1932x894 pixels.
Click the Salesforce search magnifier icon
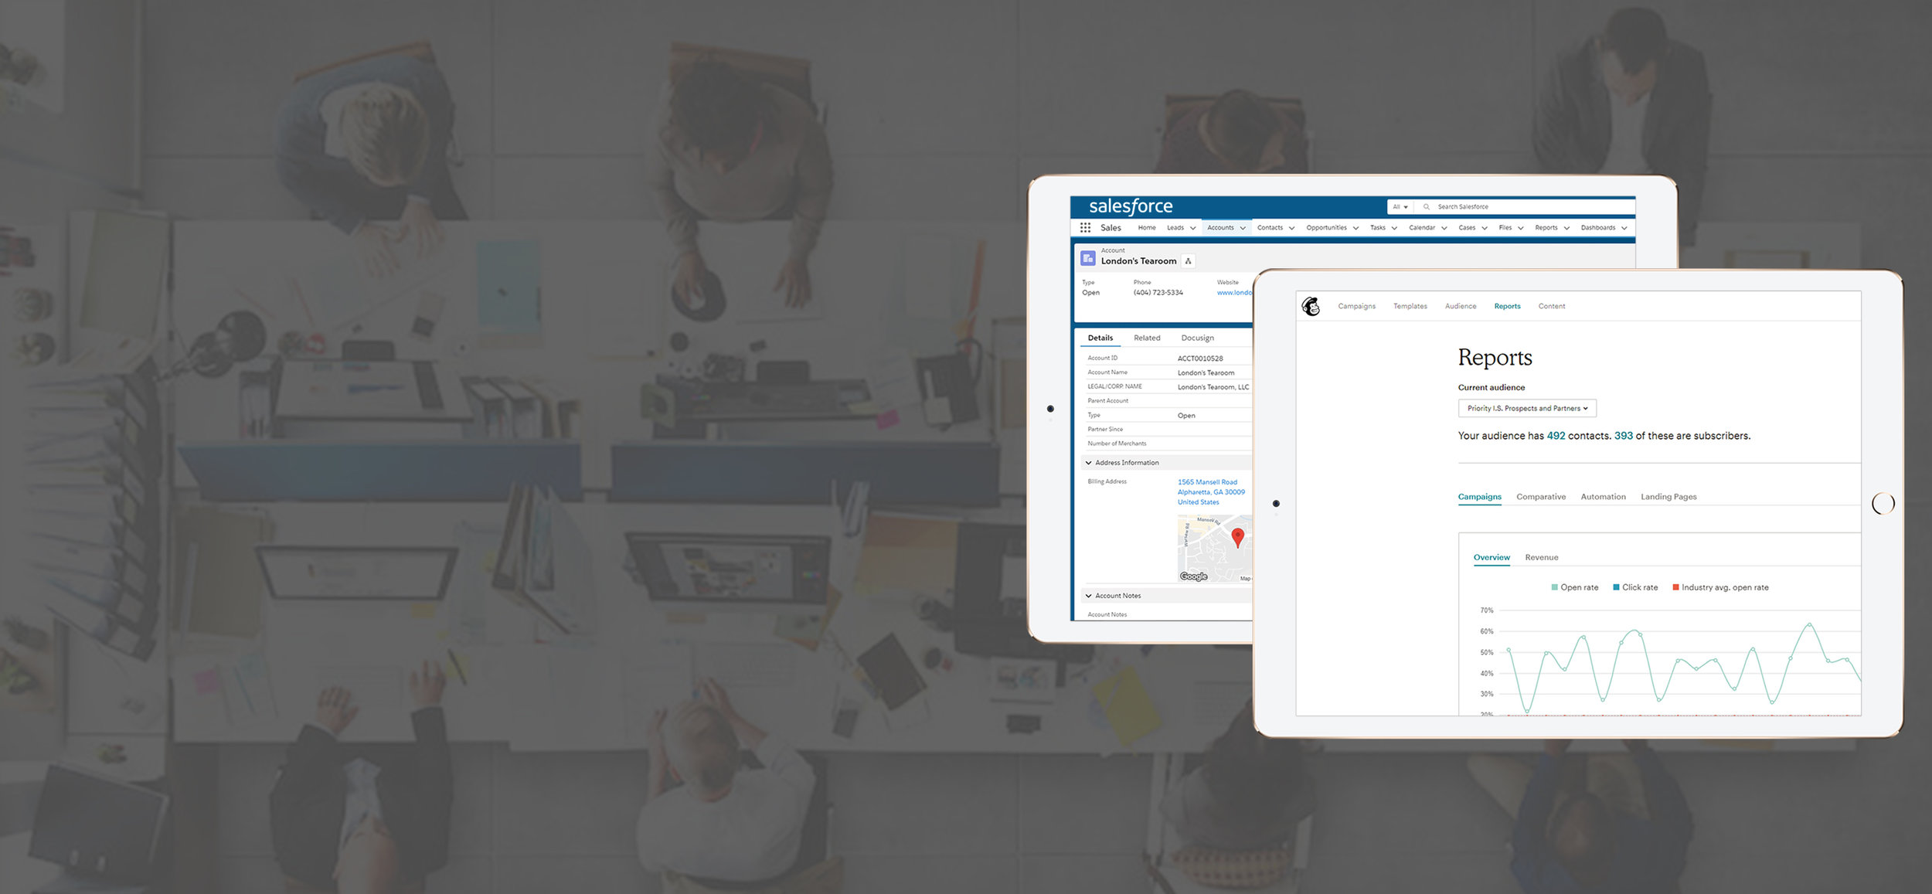coord(1427,207)
